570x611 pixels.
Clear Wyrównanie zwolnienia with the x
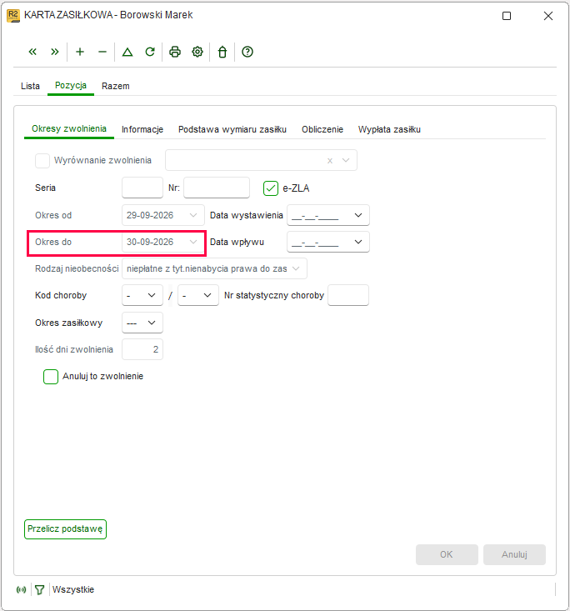(x=330, y=161)
